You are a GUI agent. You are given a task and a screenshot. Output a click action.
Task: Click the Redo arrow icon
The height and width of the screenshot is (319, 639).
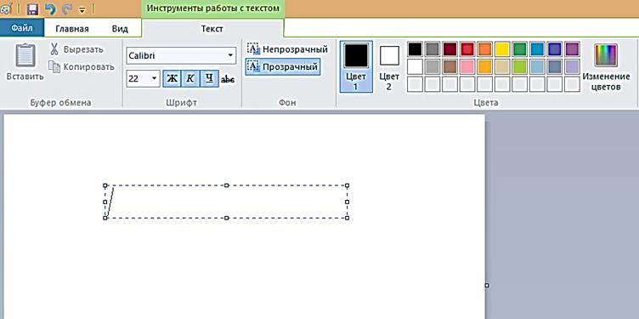67,9
